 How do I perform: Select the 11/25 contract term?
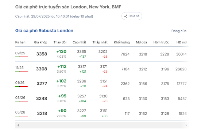[x=19, y=68]
